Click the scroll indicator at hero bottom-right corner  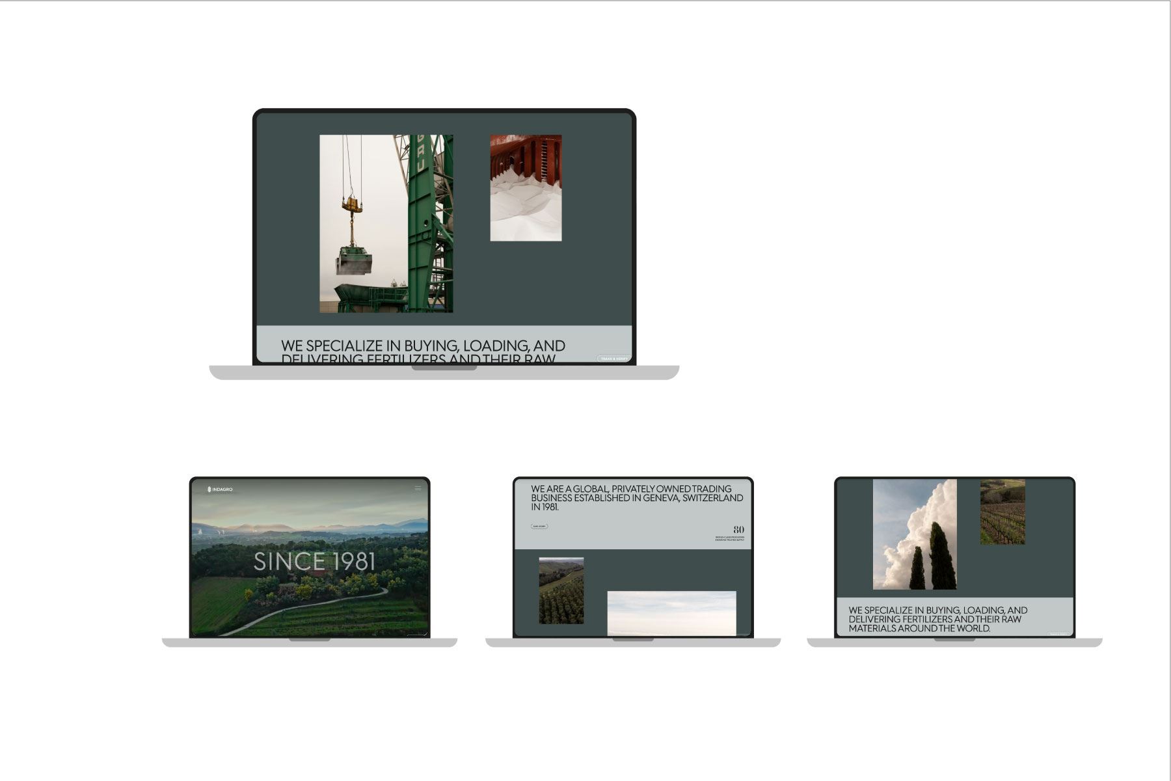(x=416, y=635)
